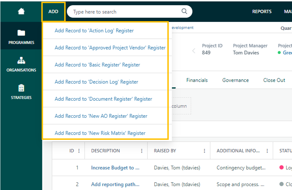Choose Add Record to 'New AO Register' Register

(x=101, y=116)
